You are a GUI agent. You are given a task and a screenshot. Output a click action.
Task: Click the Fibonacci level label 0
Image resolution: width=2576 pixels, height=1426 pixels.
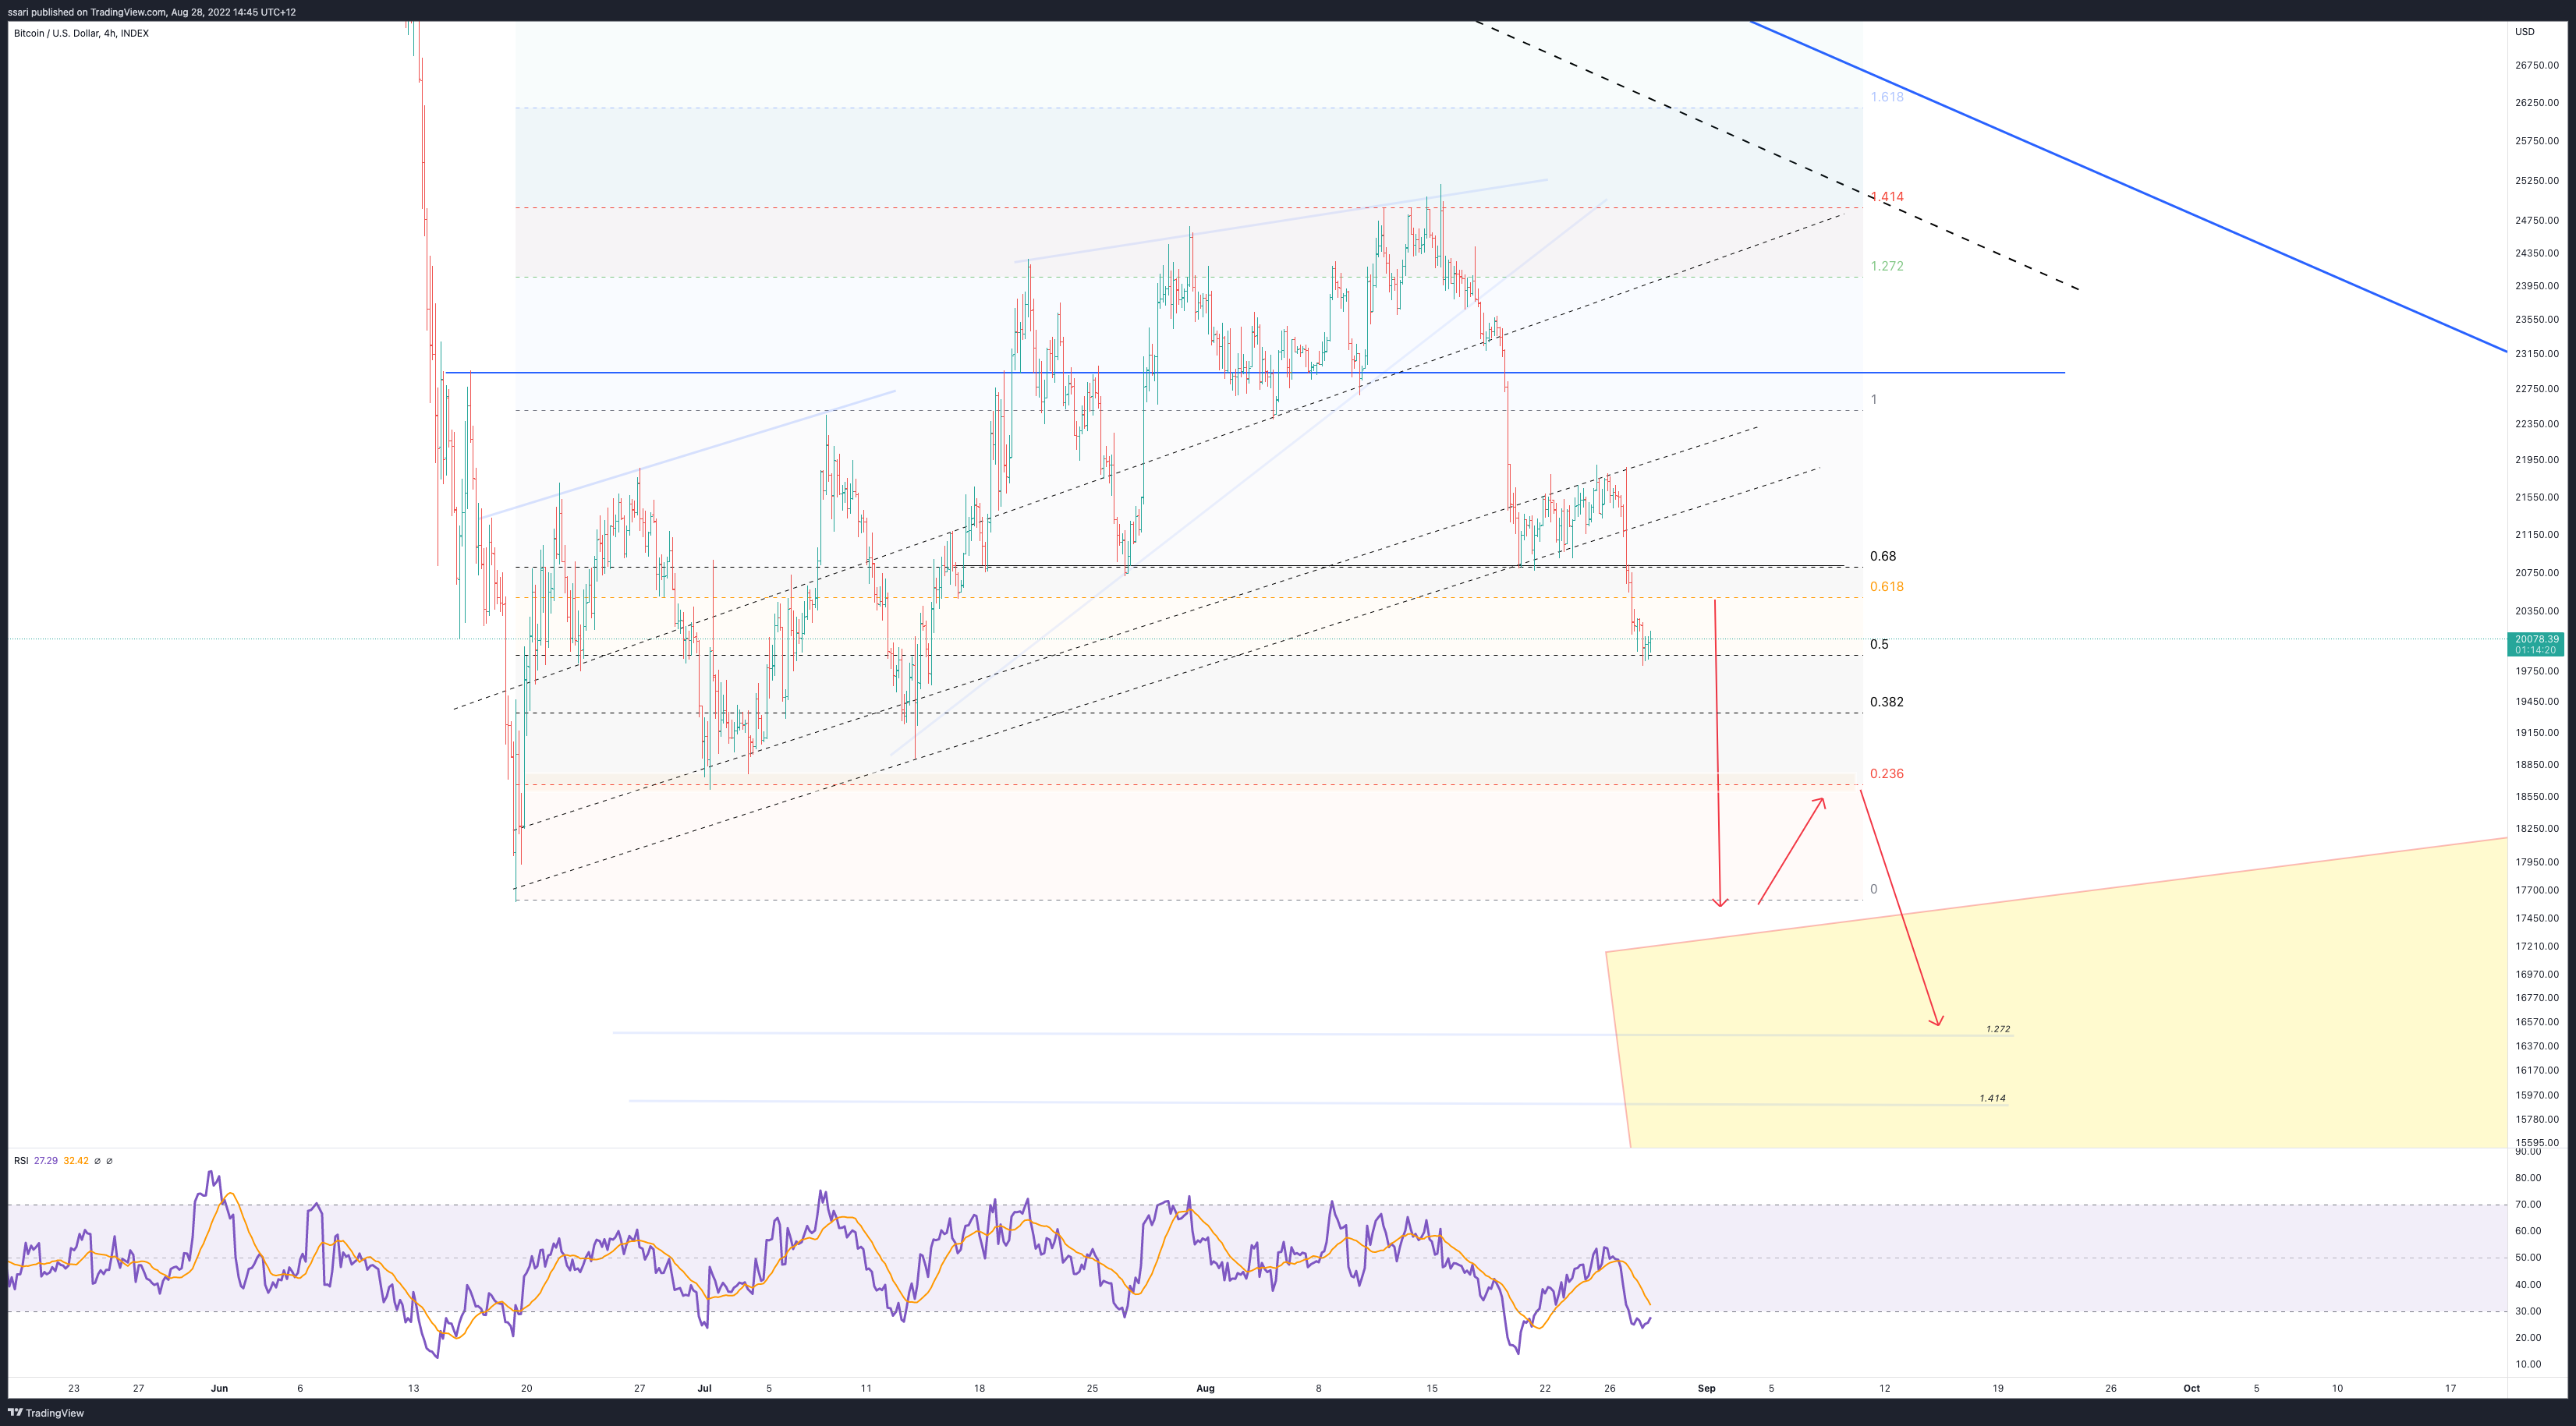tap(1874, 889)
